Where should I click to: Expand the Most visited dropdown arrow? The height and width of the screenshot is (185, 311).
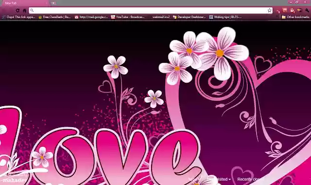(x=229, y=180)
